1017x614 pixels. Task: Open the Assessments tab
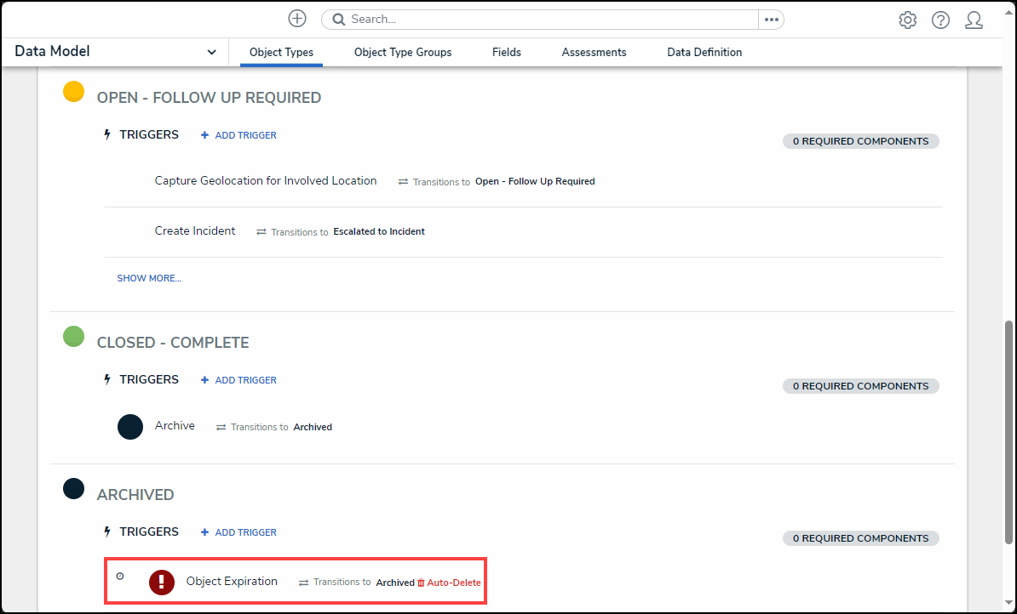[594, 53]
